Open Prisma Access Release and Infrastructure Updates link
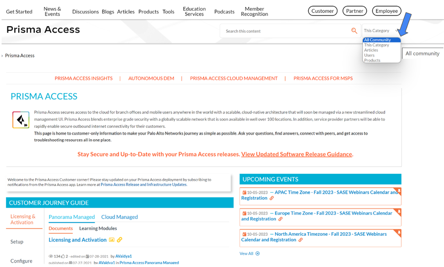 pyautogui.click(x=144, y=185)
